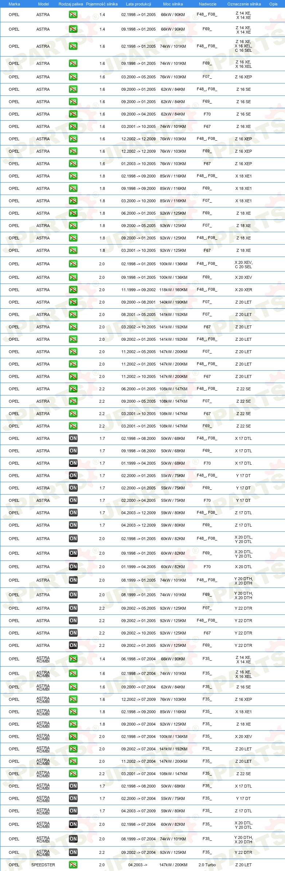Click the Rodzaj paliwa column header
This screenshot has height=871, width=285.
[71, 4]
